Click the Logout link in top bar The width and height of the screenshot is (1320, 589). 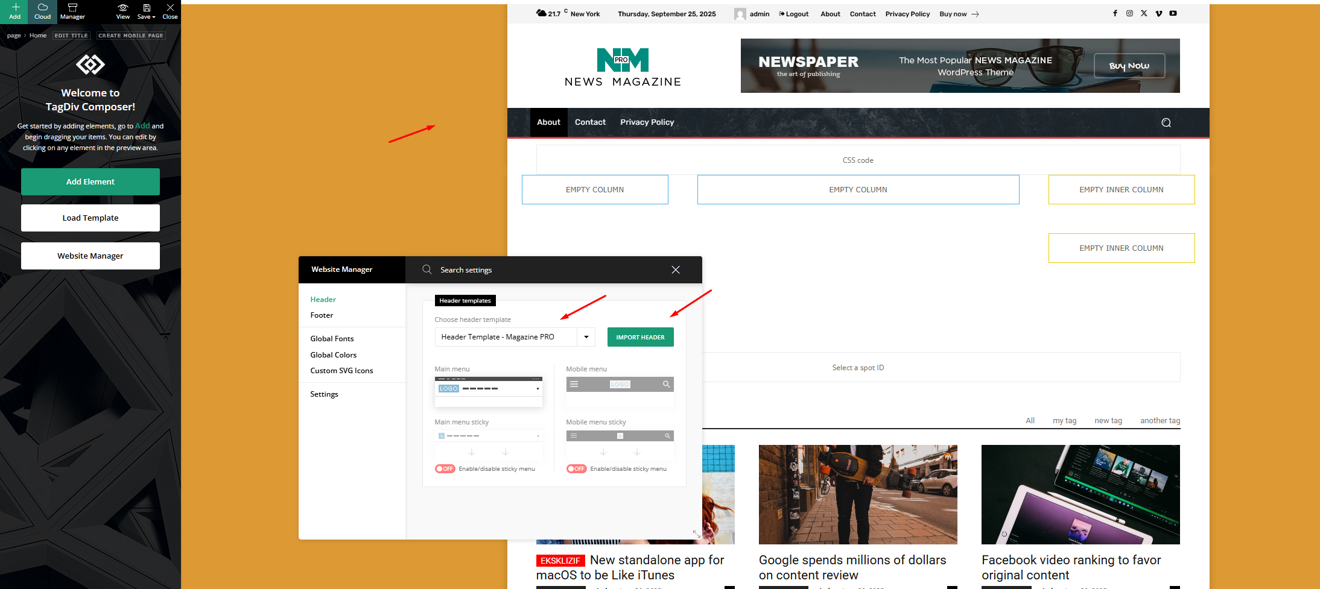[794, 14]
